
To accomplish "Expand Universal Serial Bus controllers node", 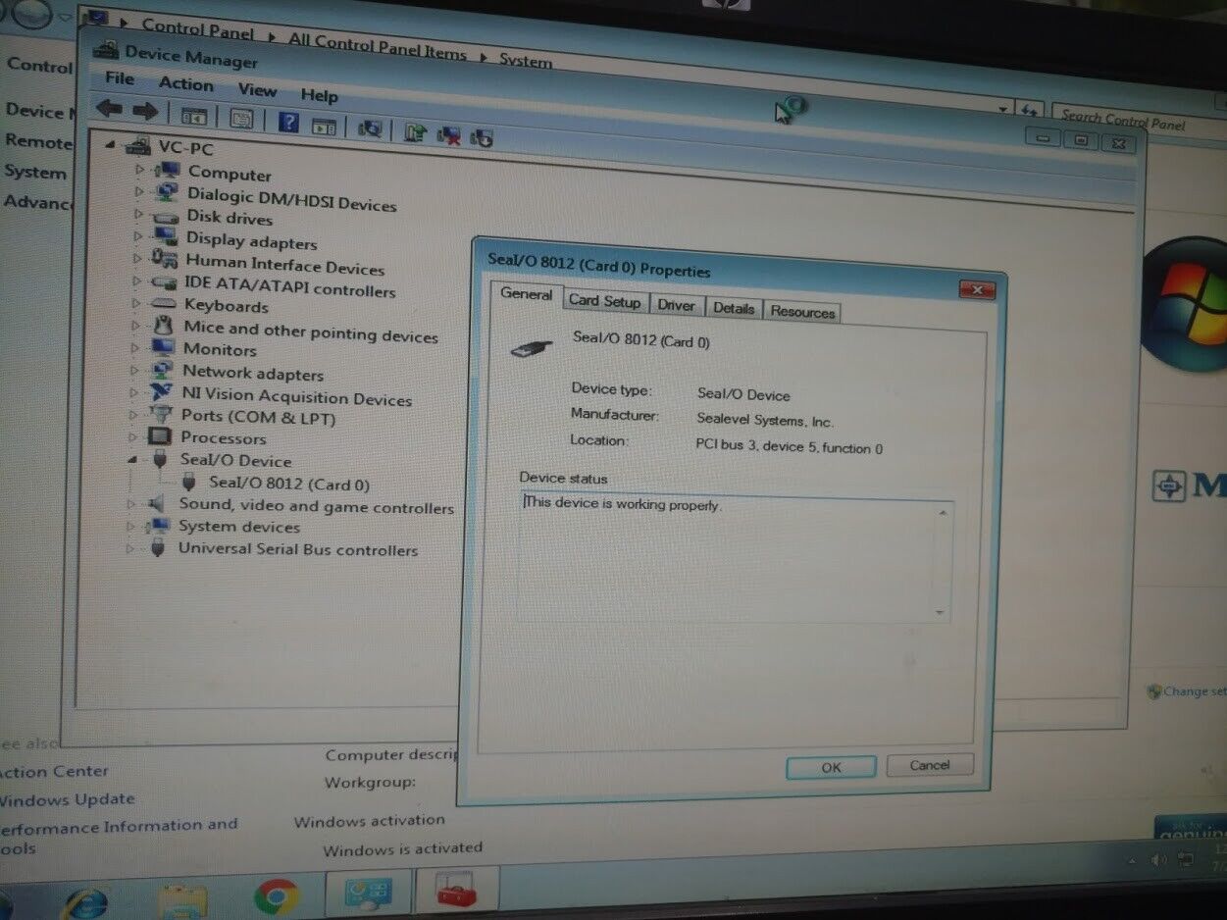I will 130,548.
